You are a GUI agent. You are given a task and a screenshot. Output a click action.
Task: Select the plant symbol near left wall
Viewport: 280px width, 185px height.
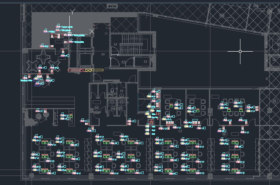click(x=30, y=120)
